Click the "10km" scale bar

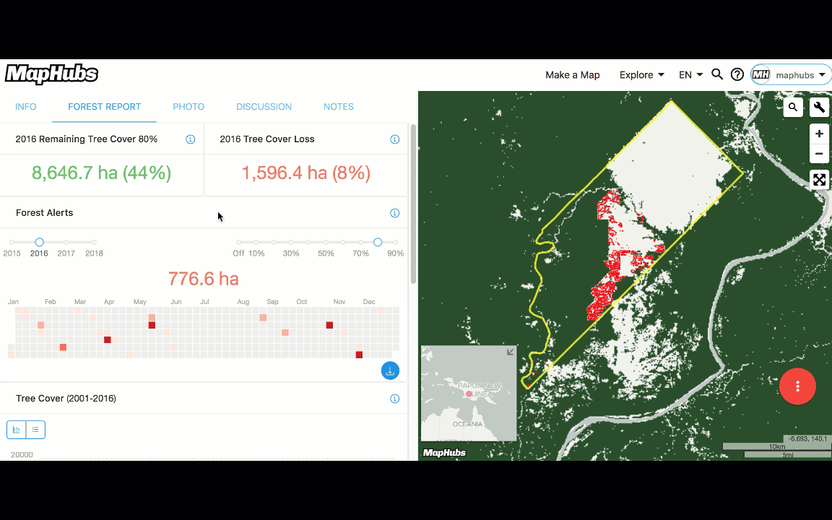[777, 447]
